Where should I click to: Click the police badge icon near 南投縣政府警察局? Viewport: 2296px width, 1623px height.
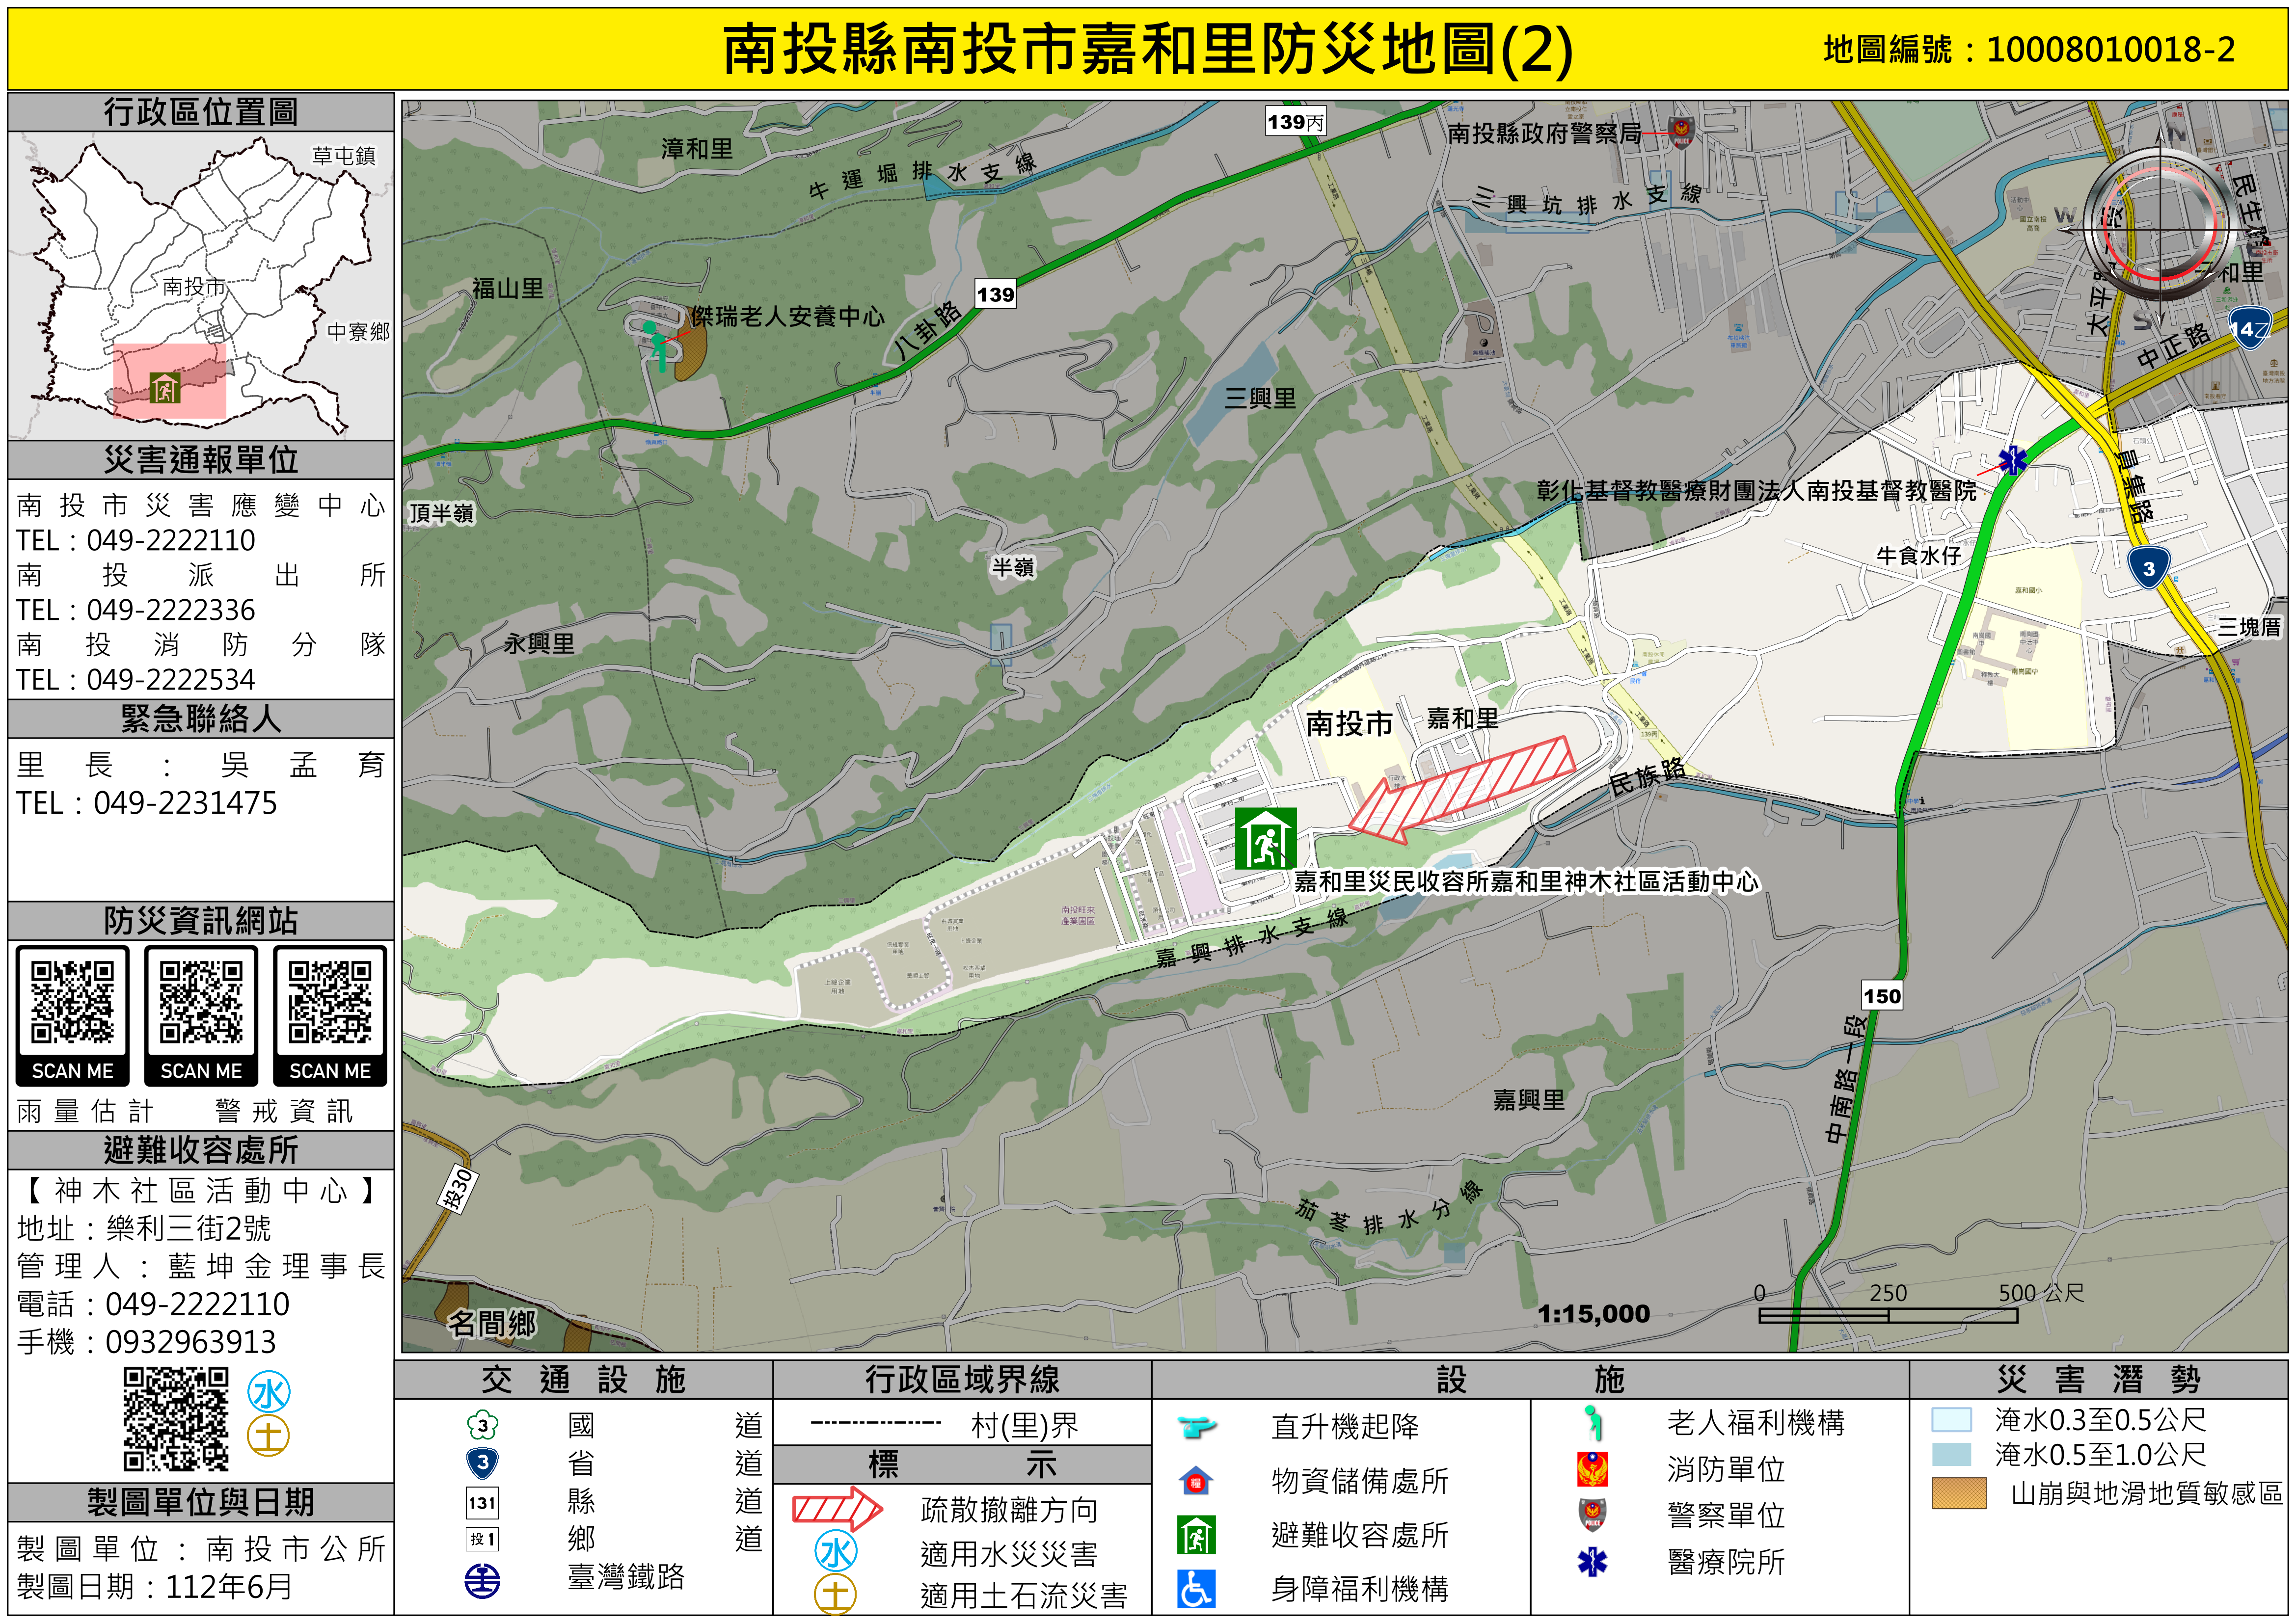pos(1682,131)
